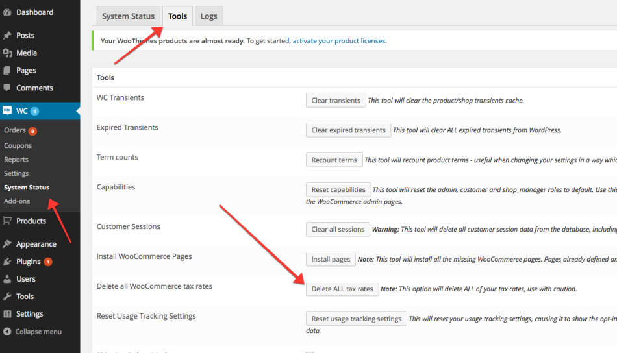This screenshot has height=353, width=617.
Task: Click Clear expired transients button
Action: click(348, 130)
